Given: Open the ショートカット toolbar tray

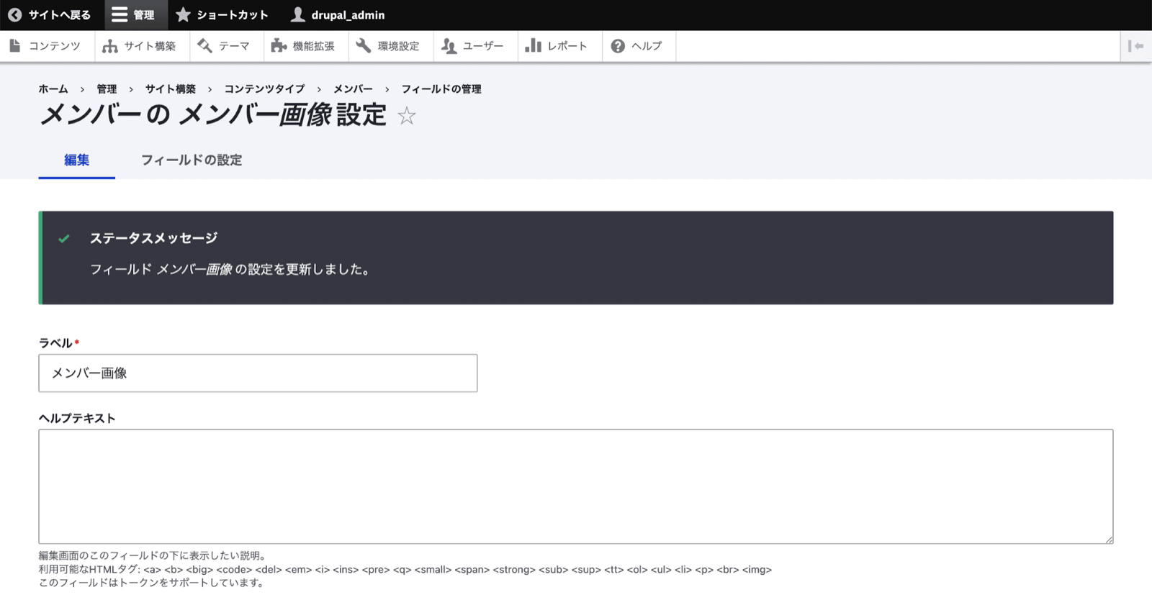Looking at the screenshot, I should [x=222, y=15].
